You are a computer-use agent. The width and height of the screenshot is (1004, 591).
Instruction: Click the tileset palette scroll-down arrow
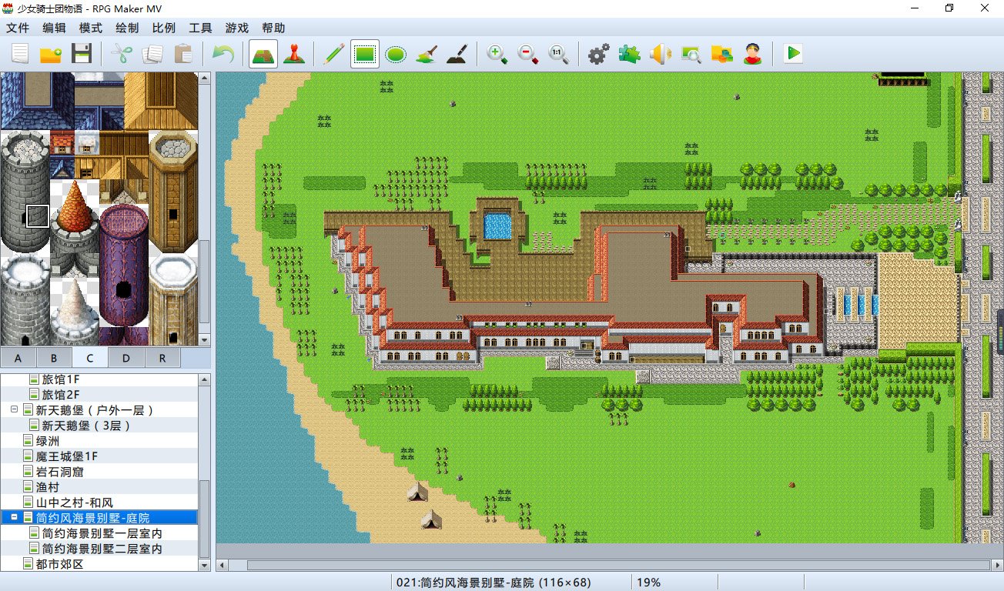pyautogui.click(x=204, y=339)
